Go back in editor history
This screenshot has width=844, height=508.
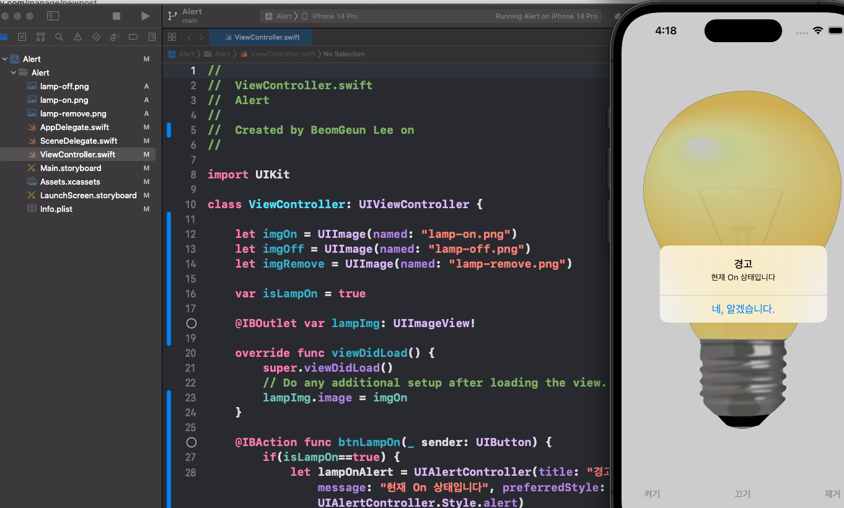190,37
